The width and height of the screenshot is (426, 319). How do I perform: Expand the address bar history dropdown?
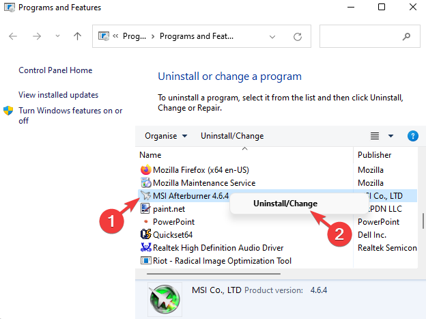coord(272,37)
